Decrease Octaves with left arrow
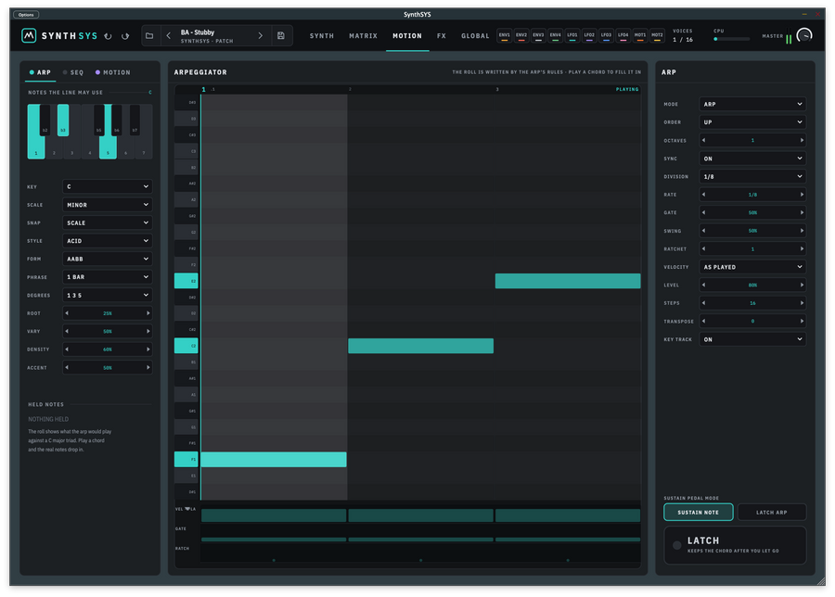The width and height of the screenshot is (835, 597). click(703, 141)
